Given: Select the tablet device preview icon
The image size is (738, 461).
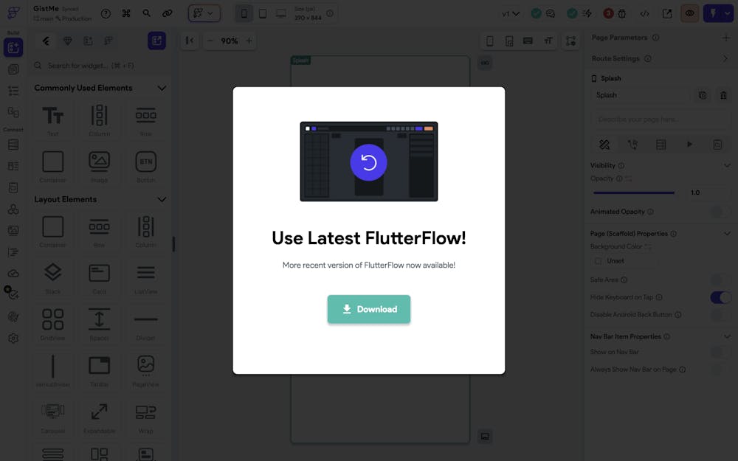Looking at the screenshot, I should pyautogui.click(x=263, y=13).
